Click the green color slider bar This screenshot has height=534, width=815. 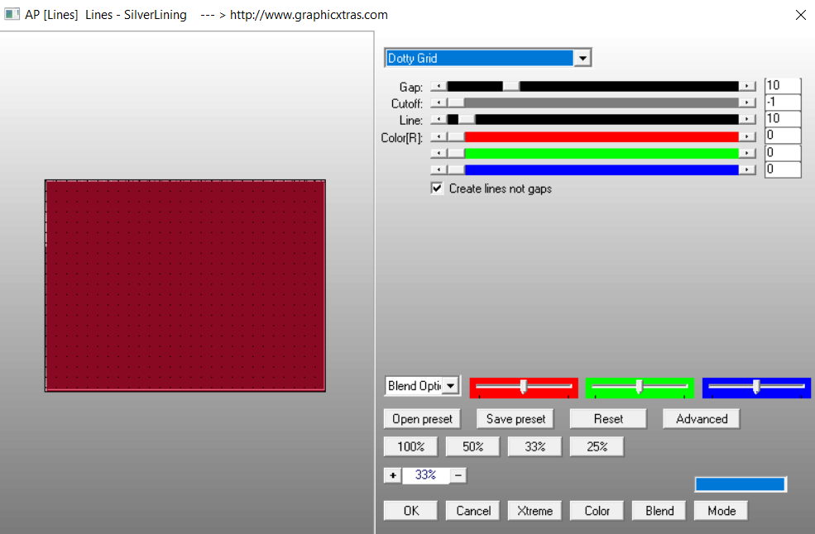[x=593, y=153]
